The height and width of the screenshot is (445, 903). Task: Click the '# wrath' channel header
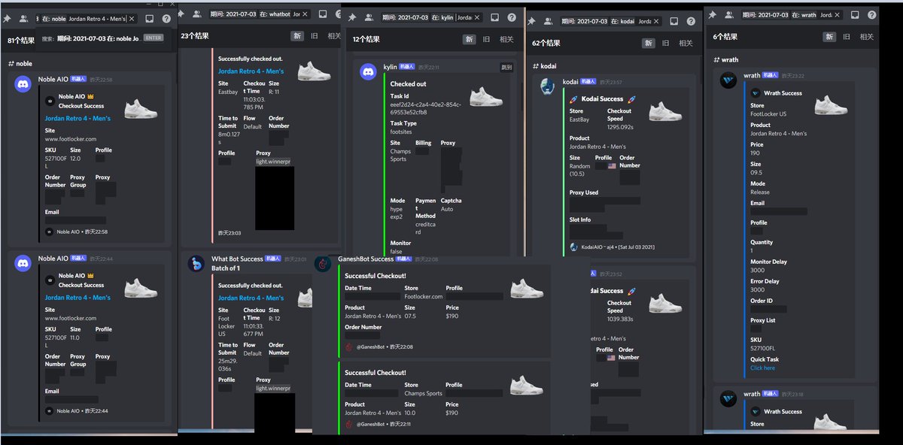click(728, 59)
